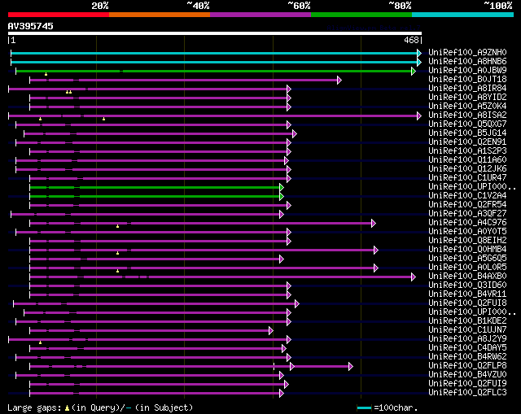This screenshot has width=521, height=414.
Task: Select the UniRef100_Q2EN91 label
Action: (x=467, y=142)
